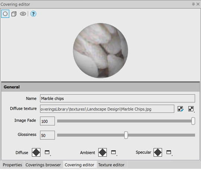Click the edit diffuse texture icon
Screen dimensions: 201x170
tap(181, 109)
